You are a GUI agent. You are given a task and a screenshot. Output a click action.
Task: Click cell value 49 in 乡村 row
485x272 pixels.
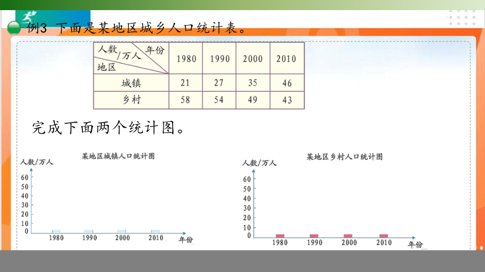(253, 100)
